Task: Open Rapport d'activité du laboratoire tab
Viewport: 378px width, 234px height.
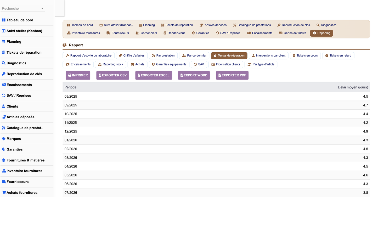Action: (88, 56)
